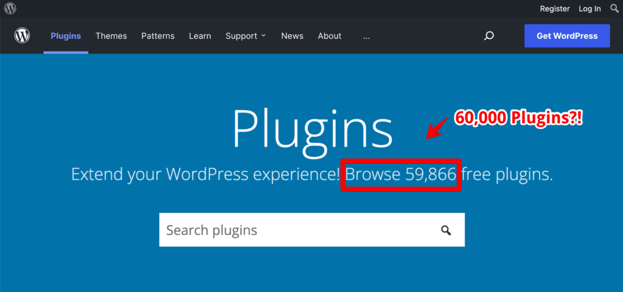Open the News page
623x292 pixels.
click(x=292, y=36)
